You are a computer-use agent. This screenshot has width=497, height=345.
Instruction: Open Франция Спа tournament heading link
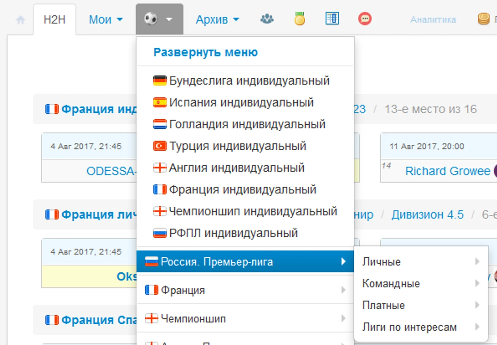point(99,320)
